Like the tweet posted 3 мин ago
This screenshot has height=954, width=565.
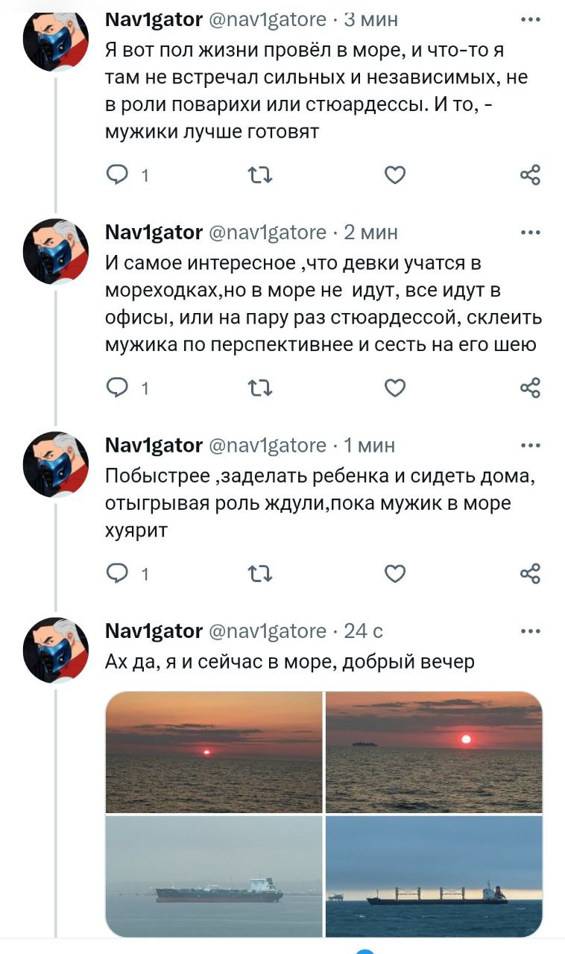click(395, 175)
